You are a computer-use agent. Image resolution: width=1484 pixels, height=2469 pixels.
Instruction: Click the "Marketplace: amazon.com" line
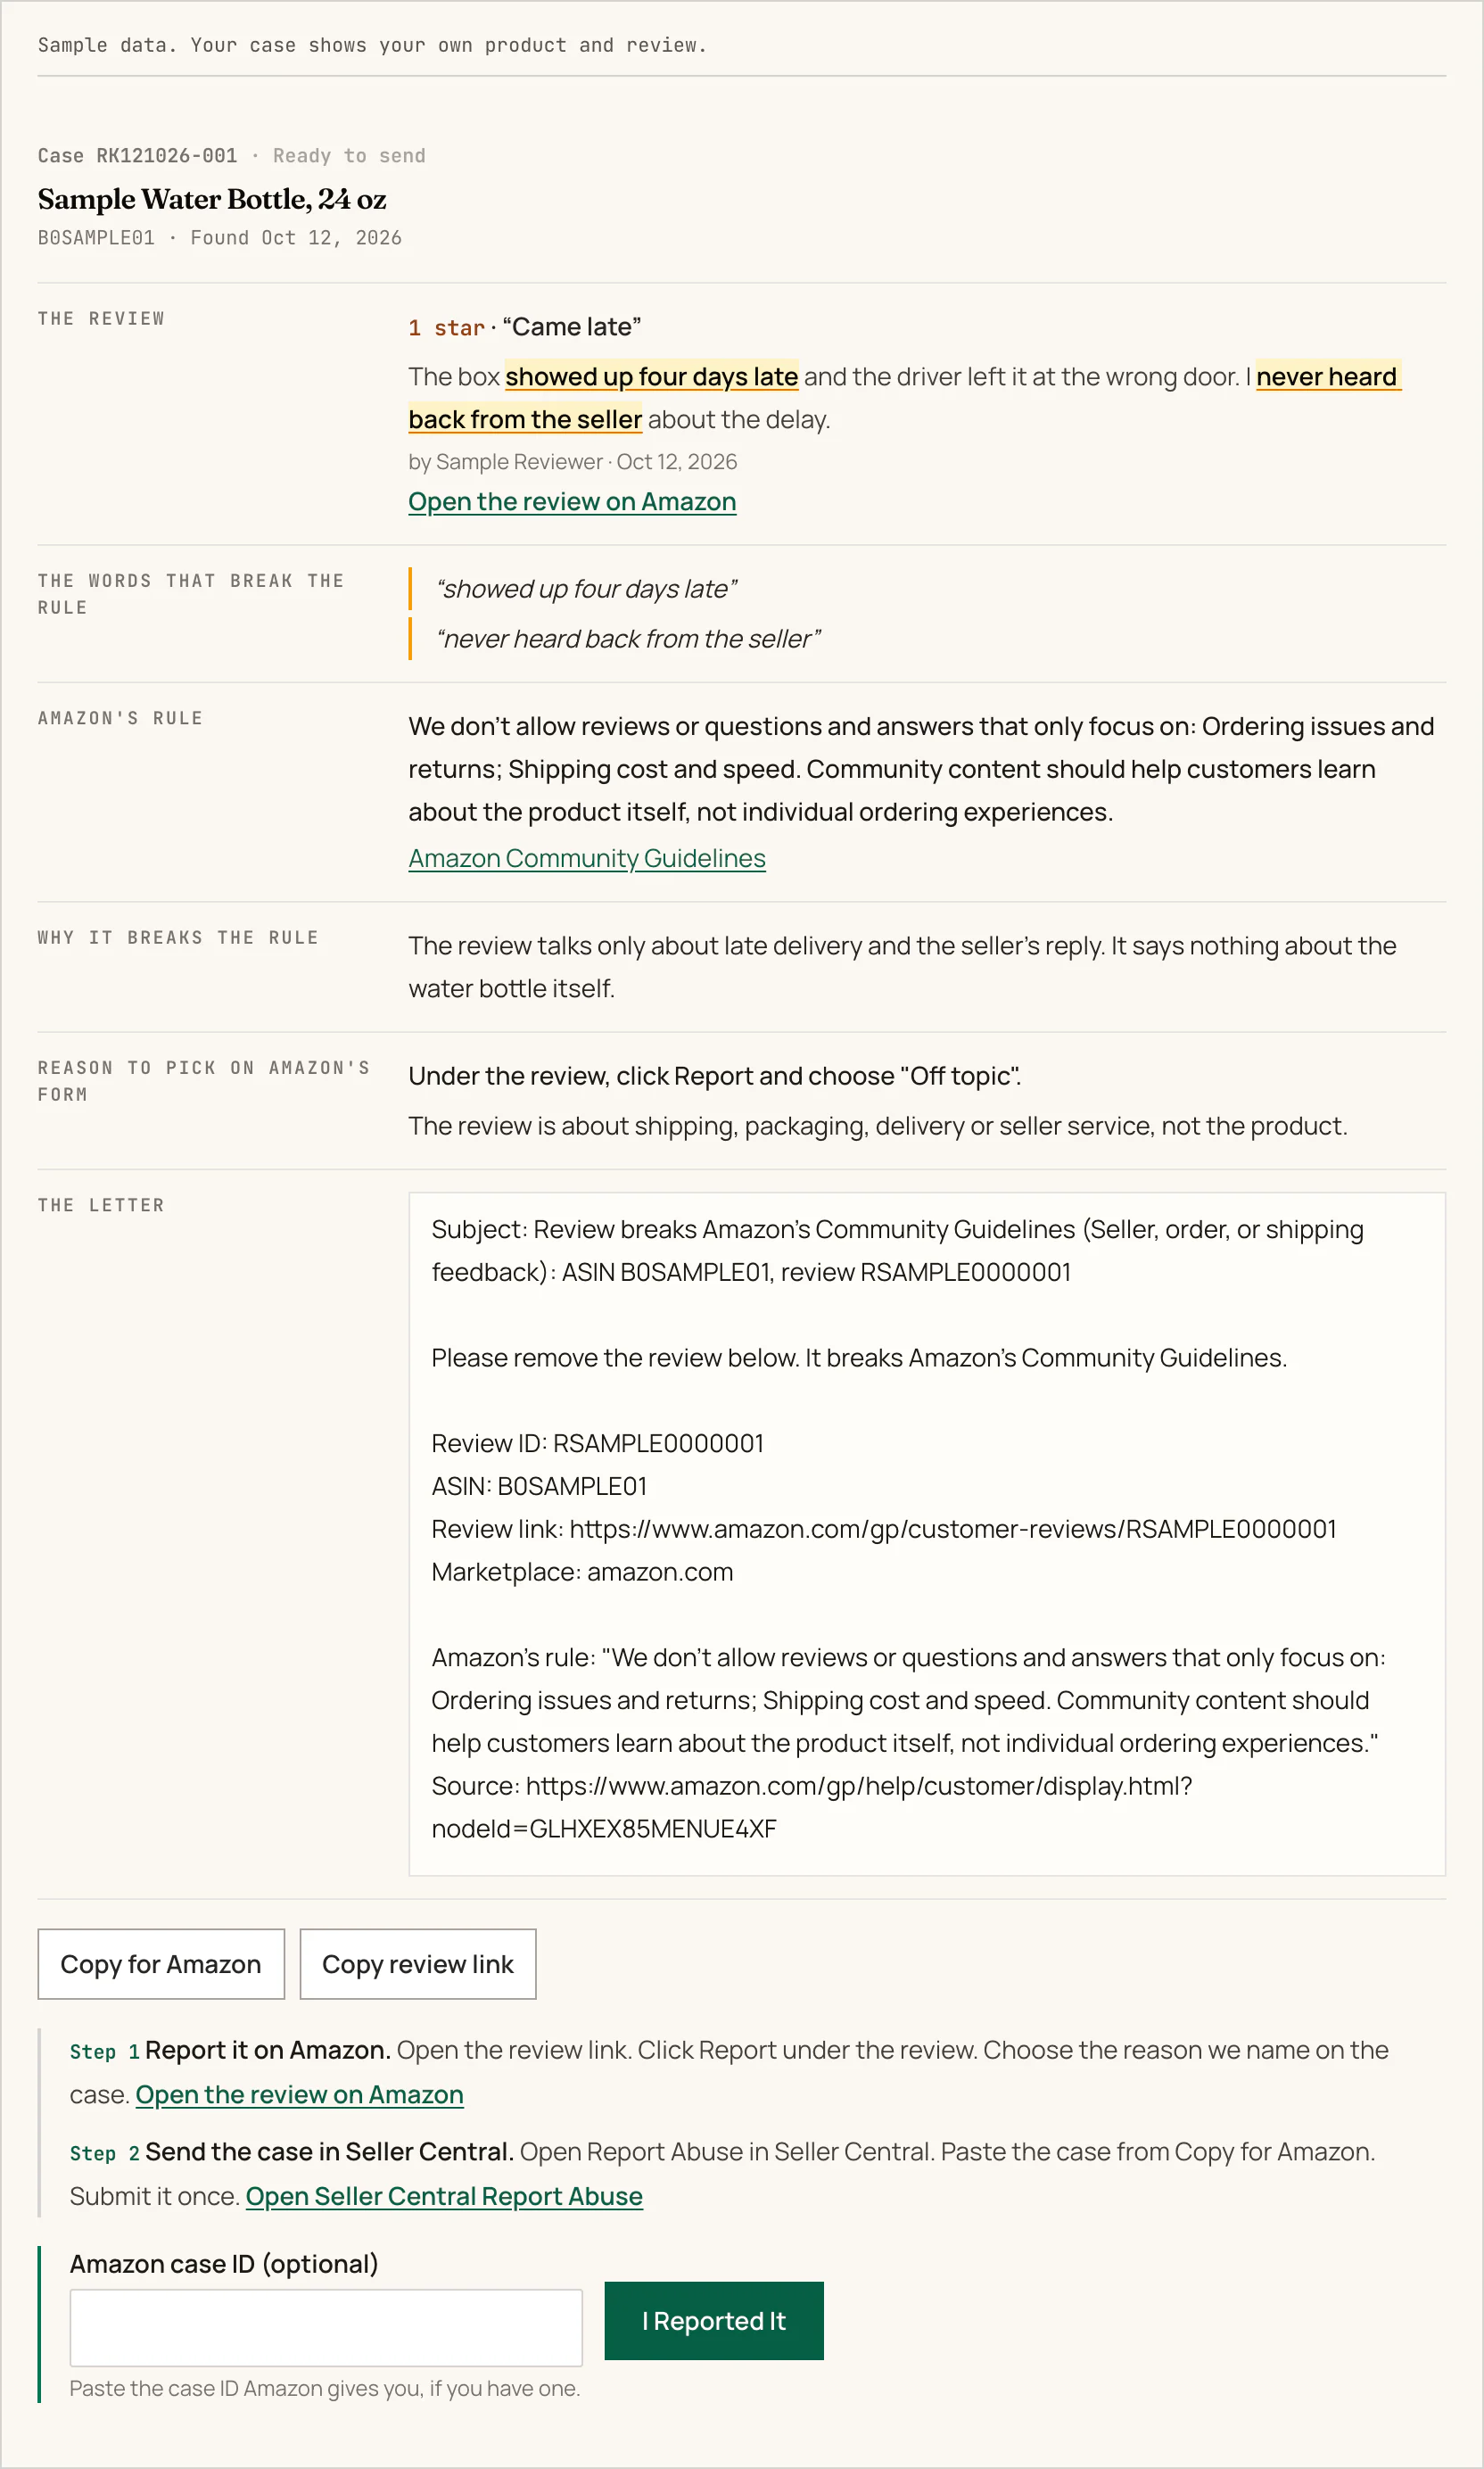(582, 1572)
